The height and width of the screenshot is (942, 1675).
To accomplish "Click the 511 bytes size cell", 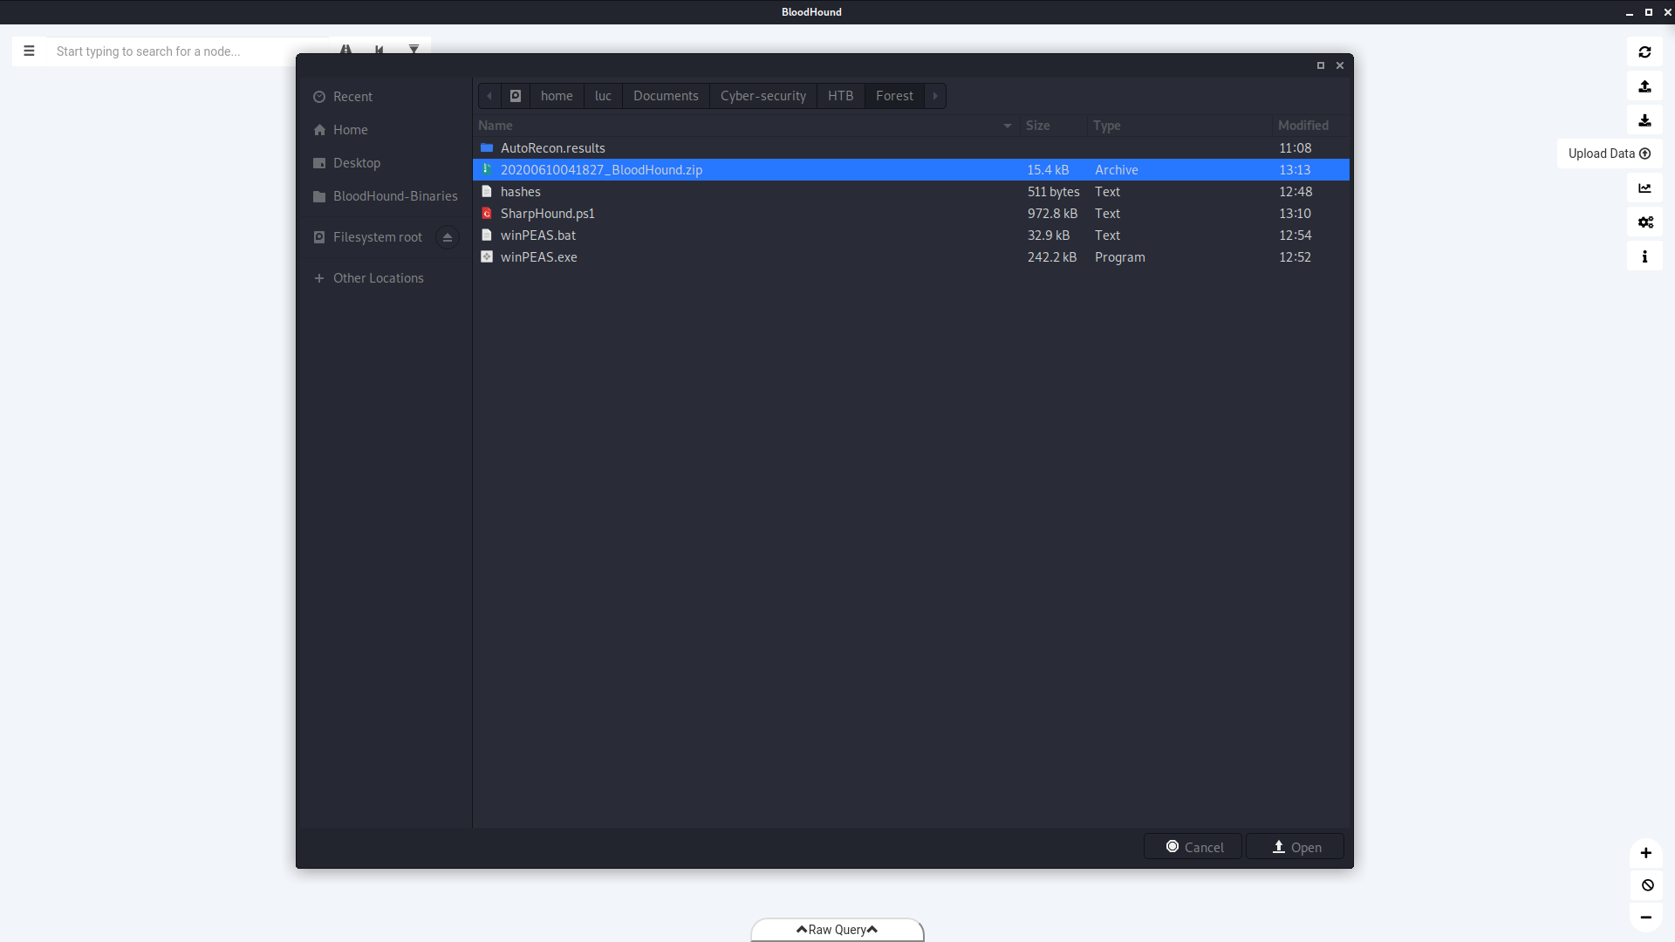I will click(x=1053, y=192).
